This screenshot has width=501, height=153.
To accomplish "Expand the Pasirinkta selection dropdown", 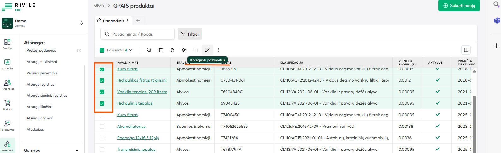I will pyautogui.click(x=131, y=50).
